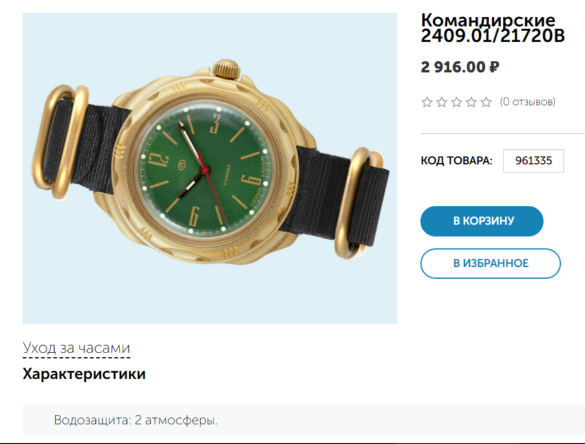This screenshot has width=585, height=444.
Task: Open the (0 отзывов) reviews link
Action: (528, 102)
